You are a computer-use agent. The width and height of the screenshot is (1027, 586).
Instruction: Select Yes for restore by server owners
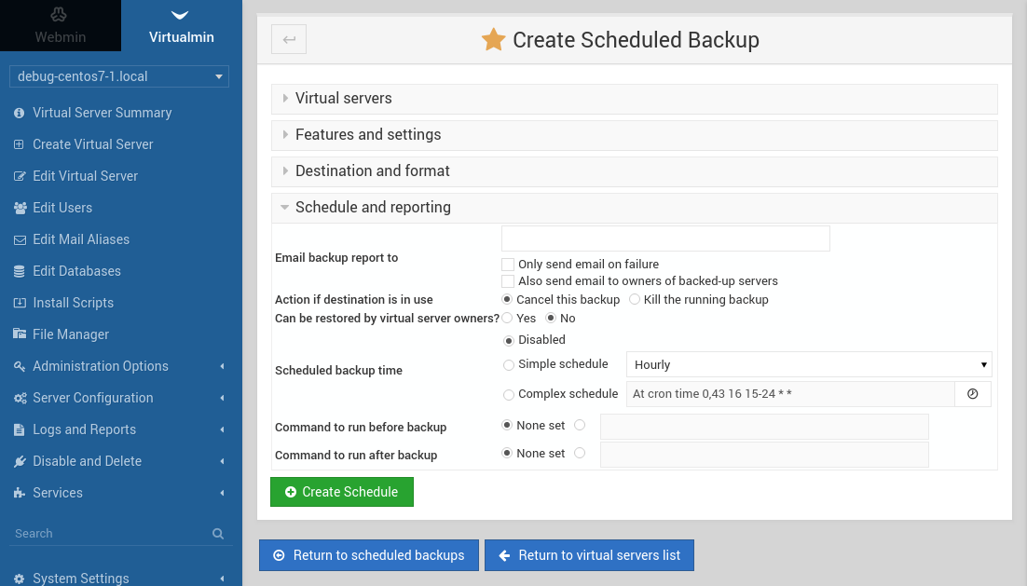coord(507,319)
